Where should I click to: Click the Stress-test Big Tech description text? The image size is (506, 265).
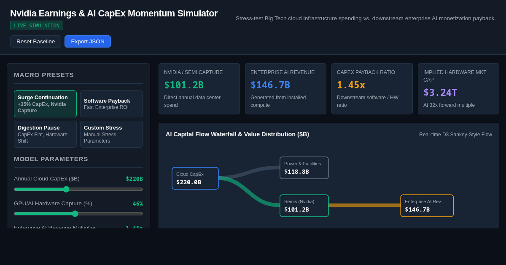[x=366, y=19]
